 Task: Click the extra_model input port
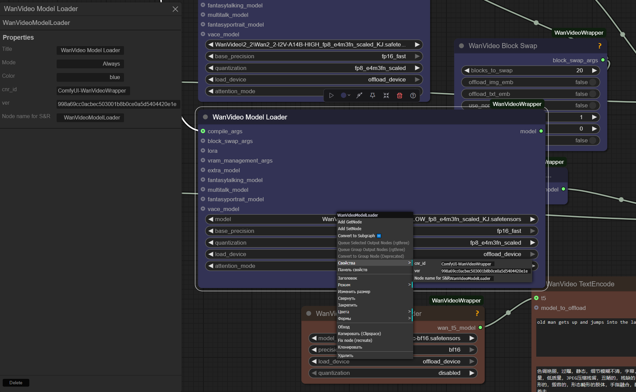coord(203,170)
